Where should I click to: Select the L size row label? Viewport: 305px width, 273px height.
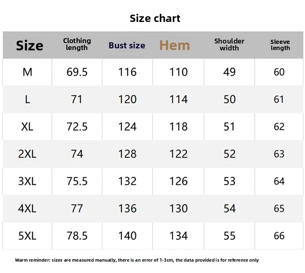(x=27, y=99)
